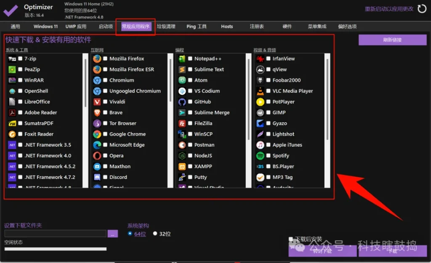Viewport: 431px width, 263px height.
Task: Click the Postman icon
Action: [182, 145]
